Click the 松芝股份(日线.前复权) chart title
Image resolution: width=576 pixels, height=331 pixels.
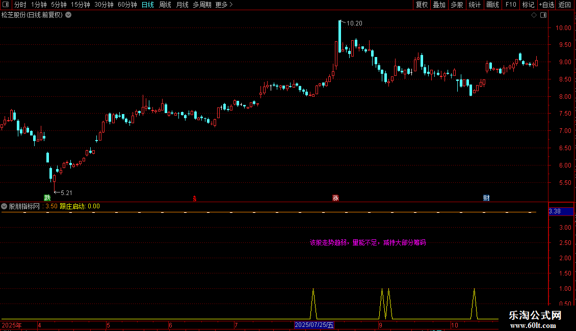32,15
